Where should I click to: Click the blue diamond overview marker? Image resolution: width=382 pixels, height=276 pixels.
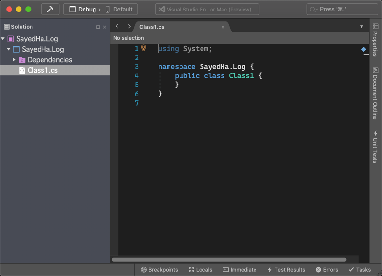(x=364, y=49)
